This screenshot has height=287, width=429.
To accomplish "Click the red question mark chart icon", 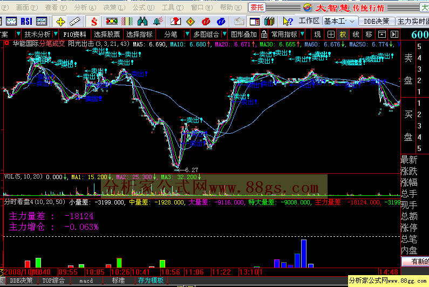I will pyautogui.click(x=175, y=21).
